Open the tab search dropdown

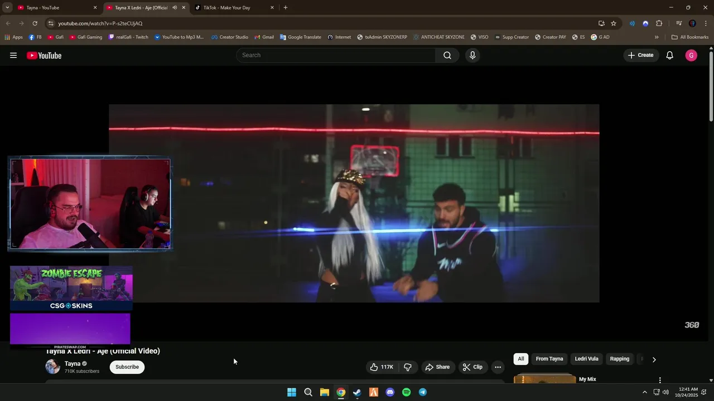point(7,8)
